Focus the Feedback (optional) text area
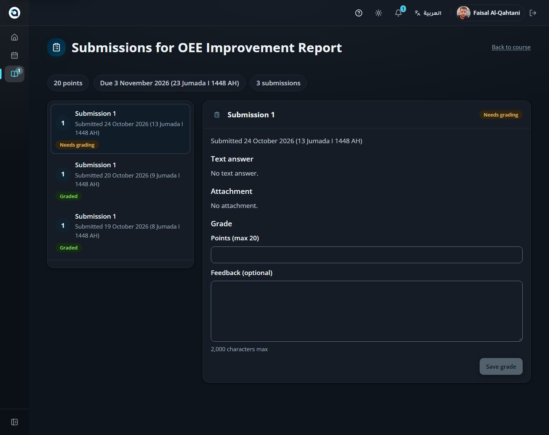Screen dimensions: 549x435 pyautogui.click(x=367, y=311)
